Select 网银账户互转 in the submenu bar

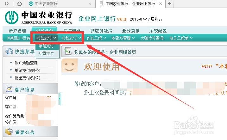tap(19, 38)
